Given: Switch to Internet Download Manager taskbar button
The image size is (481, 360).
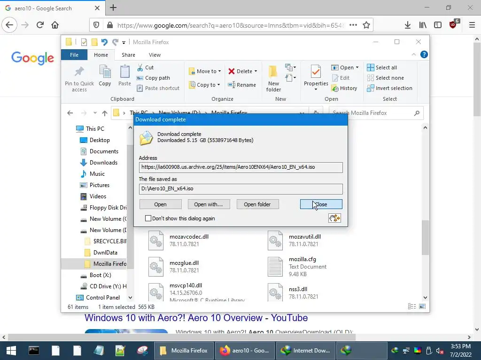Looking at the screenshot, I should point(305,351).
